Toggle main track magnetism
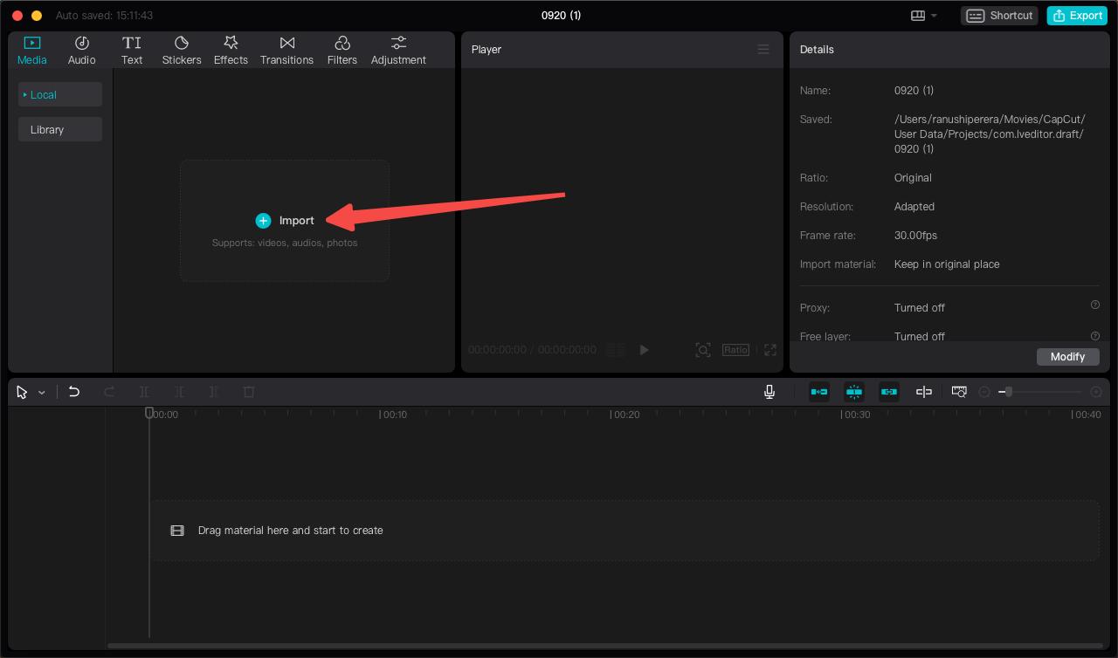1118x658 pixels. click(x=854, y=392)
